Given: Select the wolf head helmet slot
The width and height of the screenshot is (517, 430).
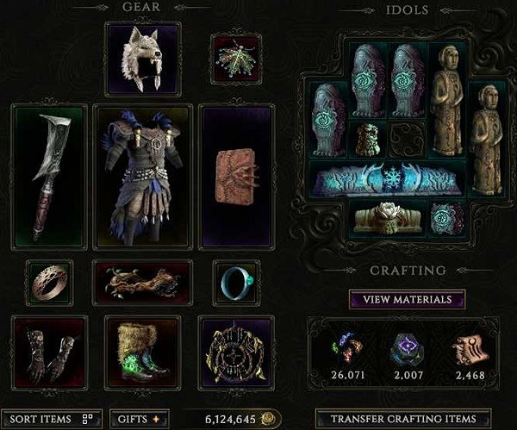Looking at the screenshot, I should click(143, 59).
